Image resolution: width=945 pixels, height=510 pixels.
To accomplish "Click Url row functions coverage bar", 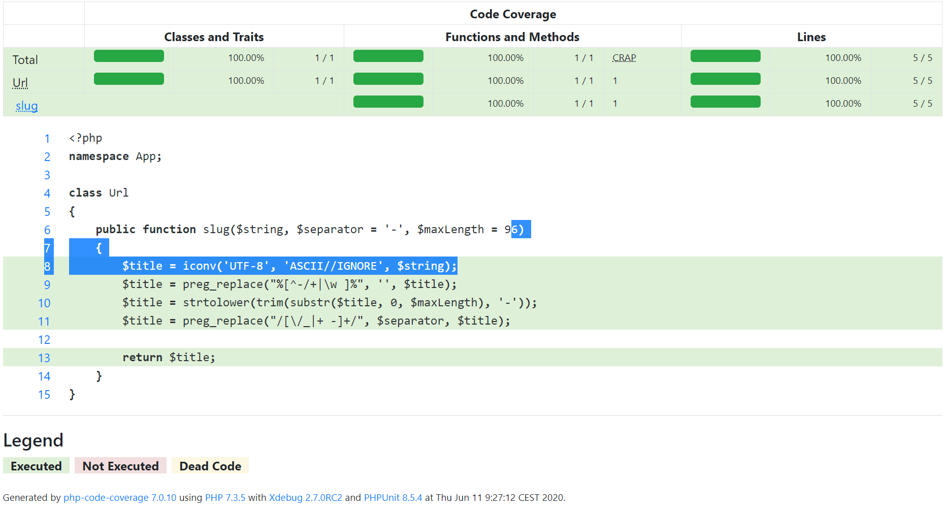I will pyautogui.click(x=388, y=79).
